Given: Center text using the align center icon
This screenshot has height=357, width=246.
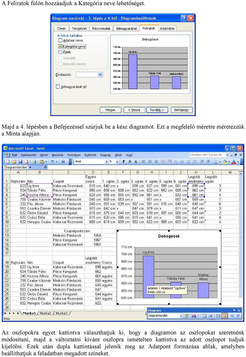Looking at the screenshot, I should 150,161.
